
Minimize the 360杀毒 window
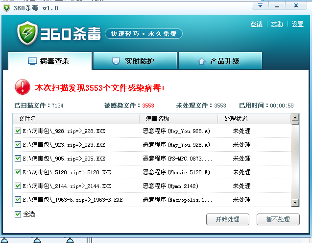277,5
